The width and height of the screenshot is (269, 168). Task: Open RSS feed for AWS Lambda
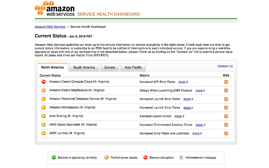coord(226,133)
